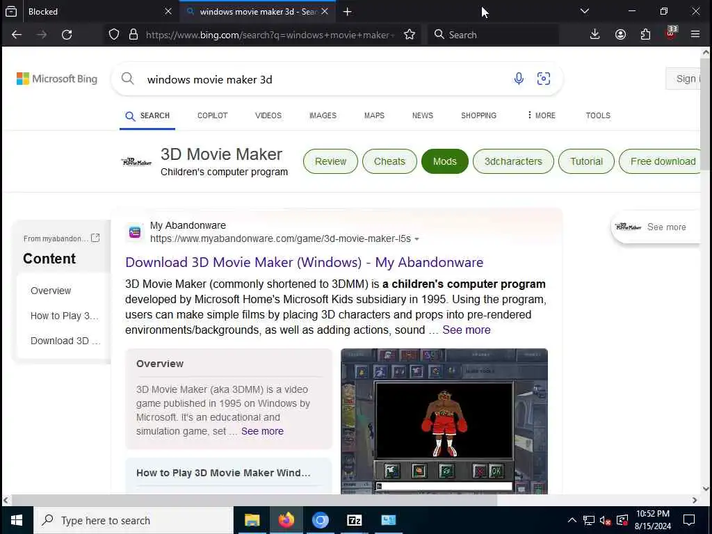This screenshot has height=534, width=712.
Task: Select How to Play in Content panel
Action: (65, 316)
